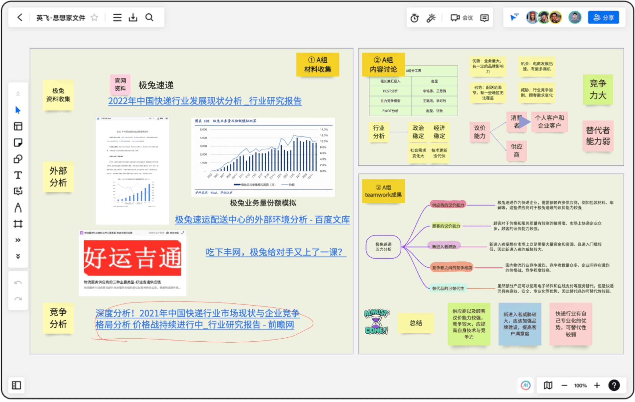Viewport: 635px width, 402px height.
Task: Select the sticky note tool
Action: 18,143
